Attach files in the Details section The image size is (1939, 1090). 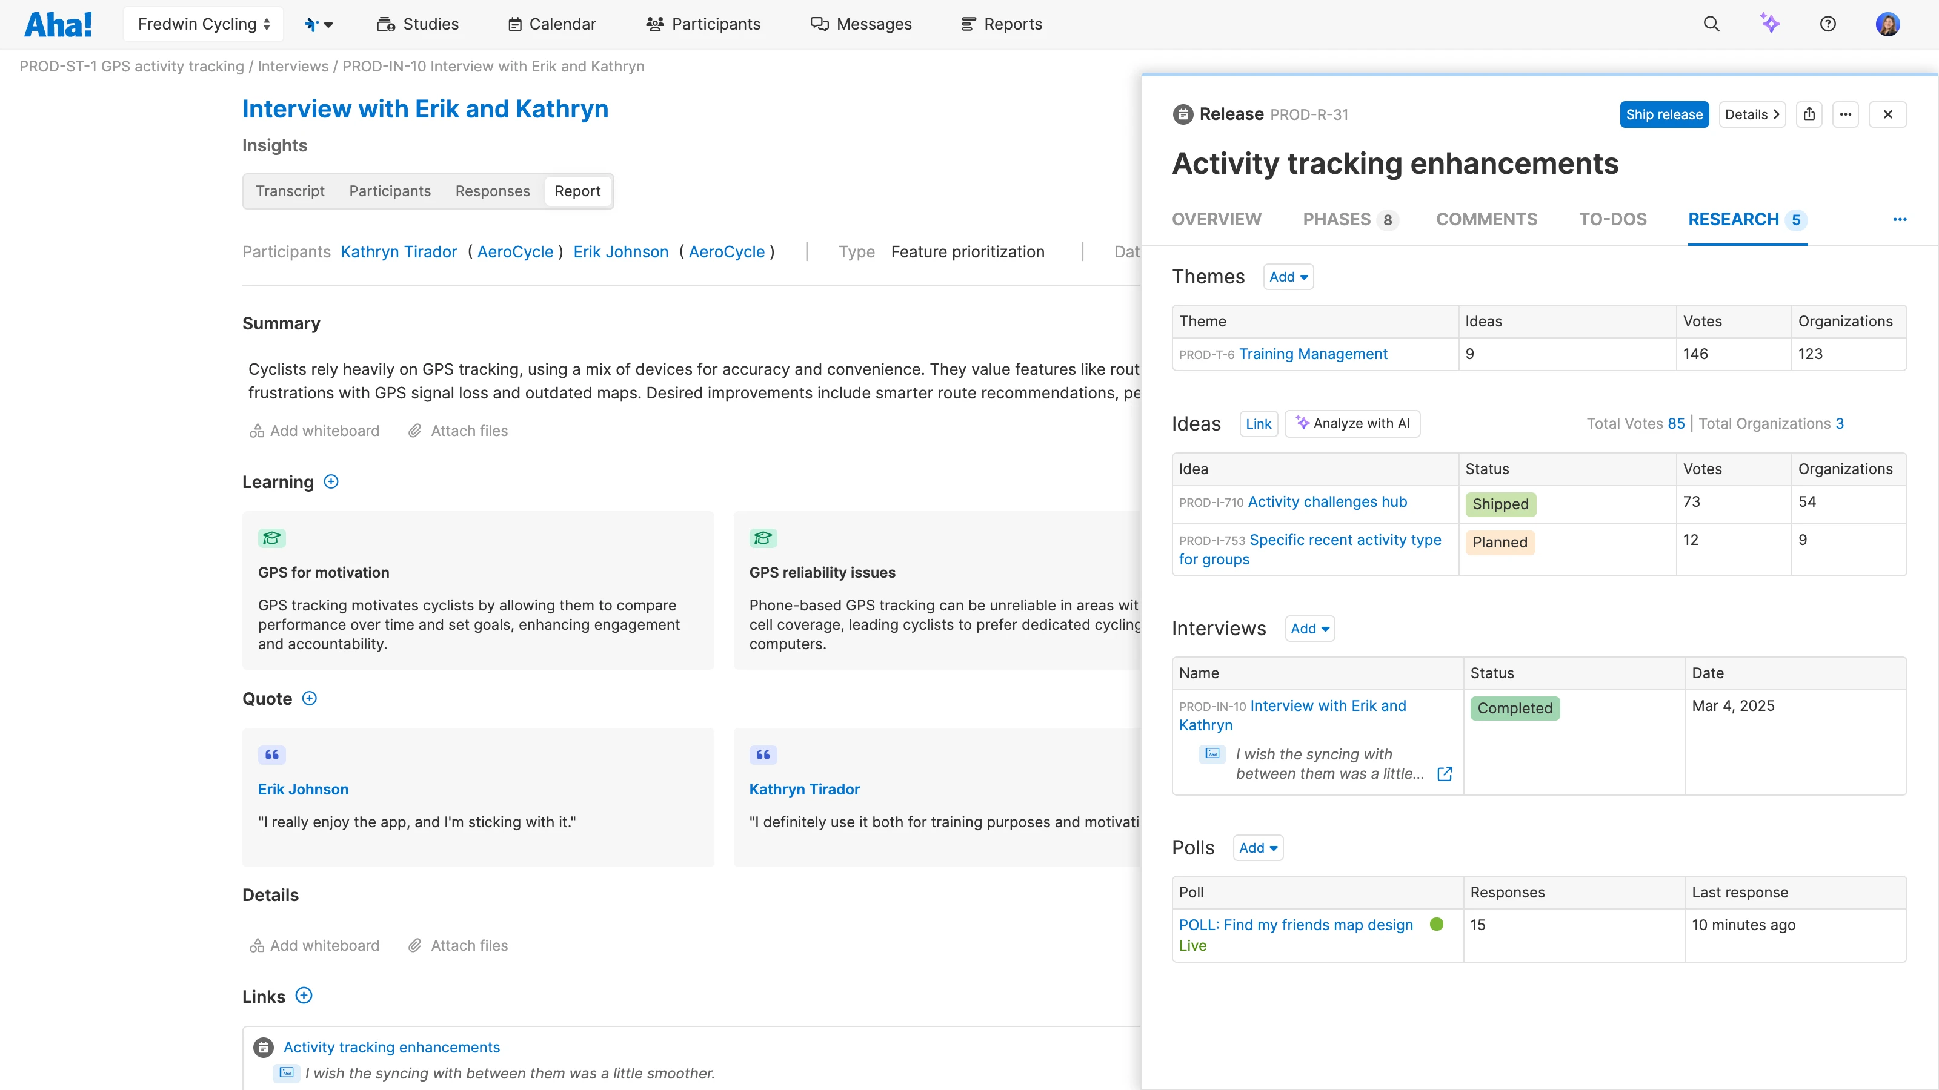457,945
